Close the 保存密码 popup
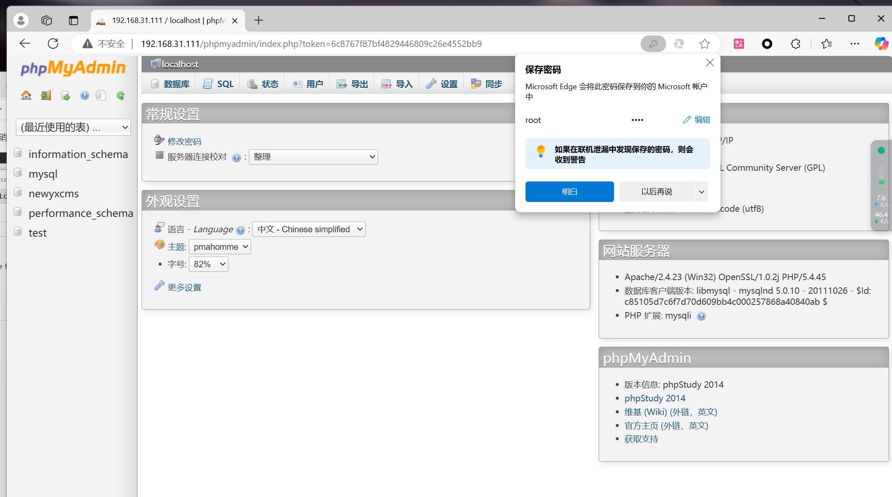Image resolution: width=892 pixels, height=497 pixels. click(710, 63)
